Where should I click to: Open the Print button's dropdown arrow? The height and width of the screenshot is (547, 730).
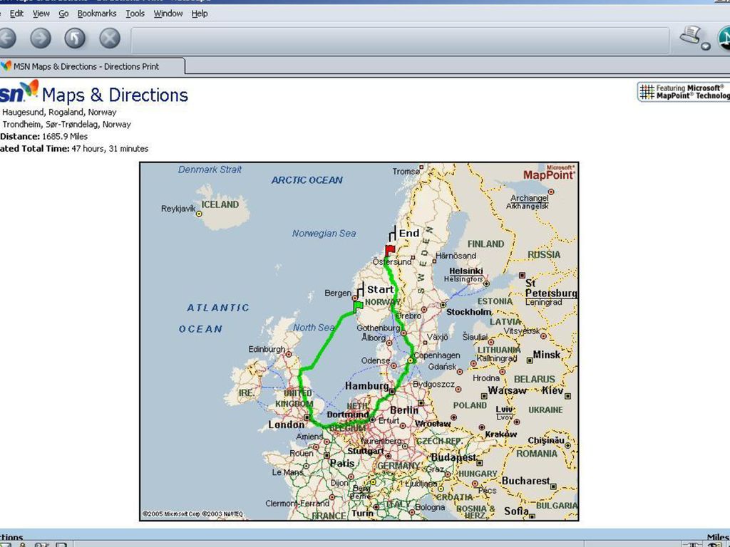point(706,46)
